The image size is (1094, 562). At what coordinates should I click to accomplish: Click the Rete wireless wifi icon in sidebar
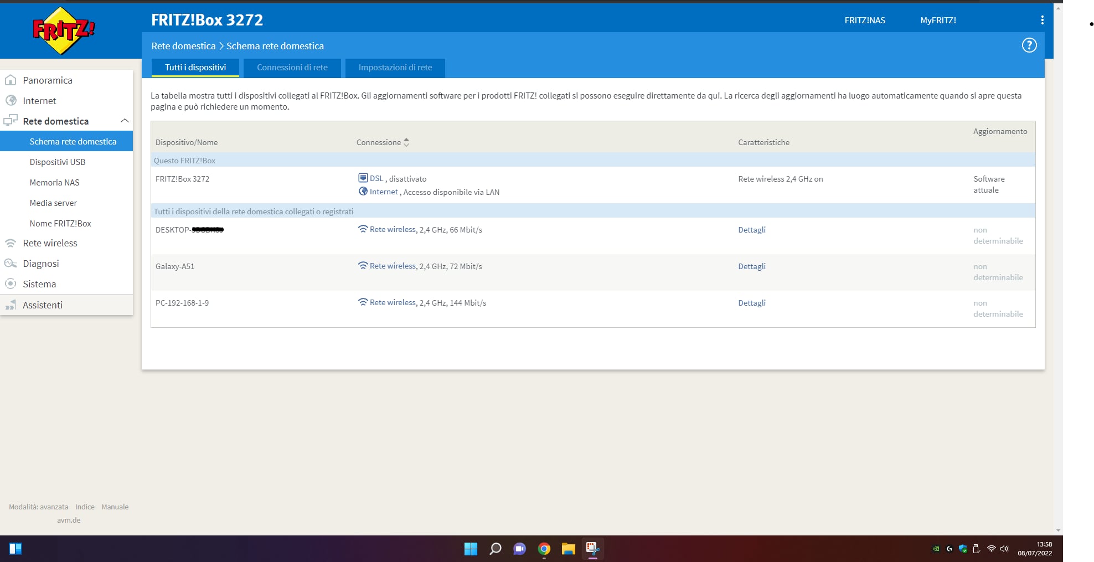click(11, 243)
